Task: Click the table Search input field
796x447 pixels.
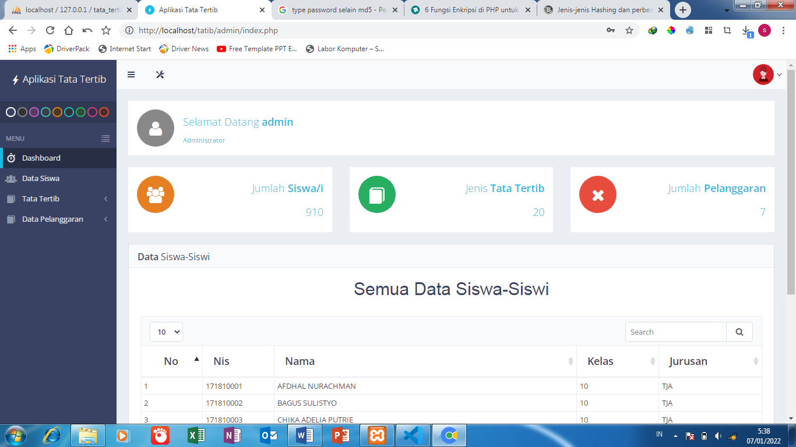Action: pos(676,332)
